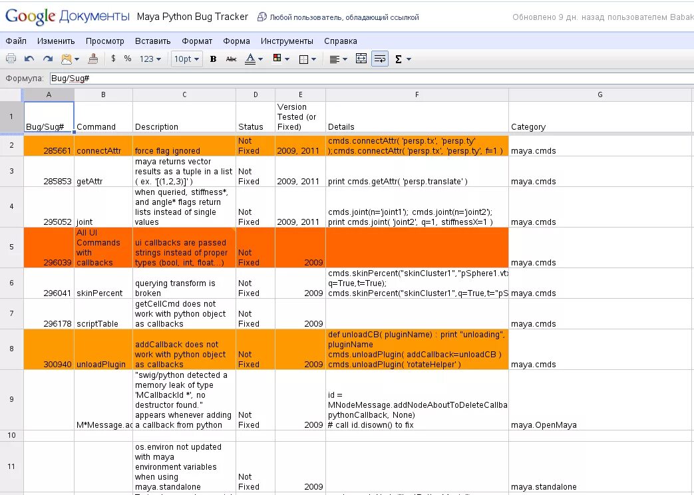This screenshot has width=694, height=495.
Task: Select column C header
Action: (x=184, y=94)
